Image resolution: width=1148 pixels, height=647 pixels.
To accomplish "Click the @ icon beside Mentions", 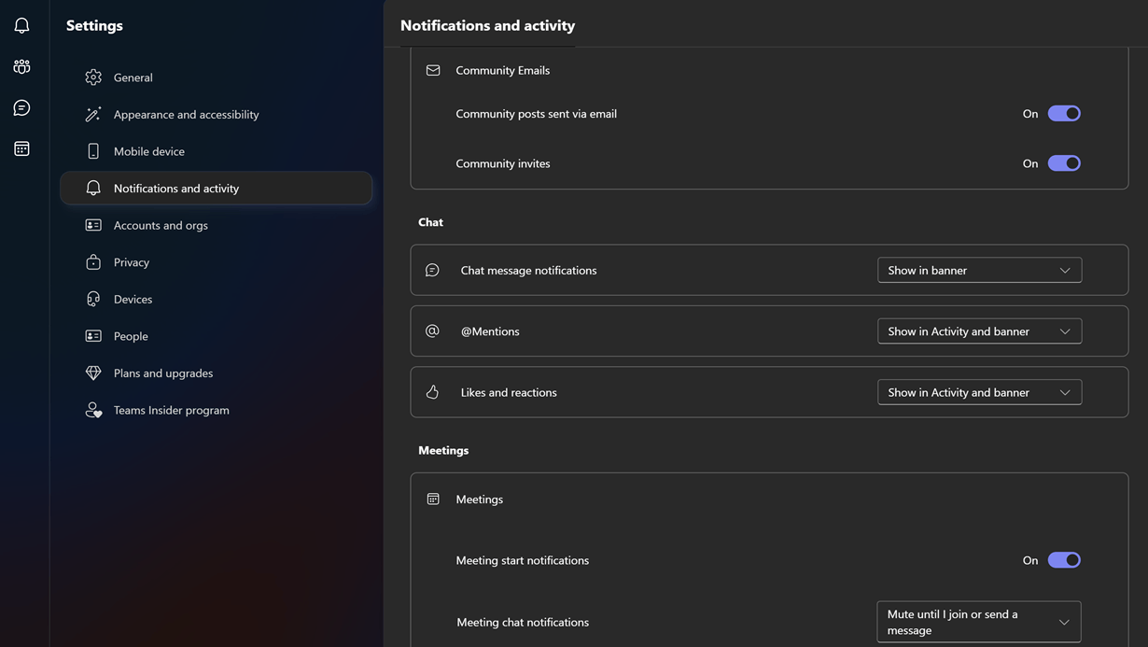I will tap(432, 331).
